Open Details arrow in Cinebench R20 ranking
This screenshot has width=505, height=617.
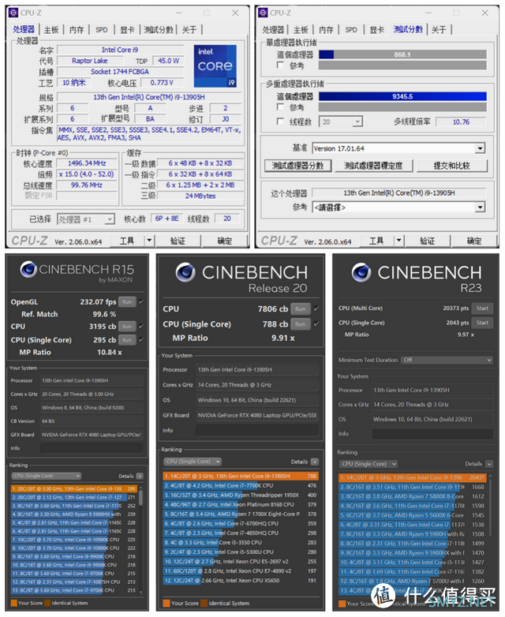click(315, 462)
